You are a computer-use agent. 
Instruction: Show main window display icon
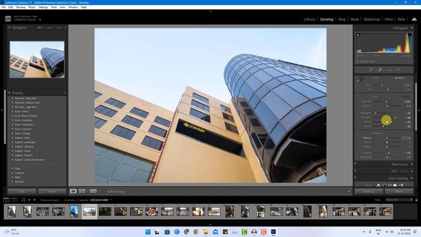6,200
